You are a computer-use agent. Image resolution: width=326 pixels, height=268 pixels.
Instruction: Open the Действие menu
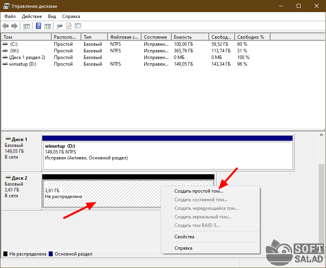click(32, 16)
